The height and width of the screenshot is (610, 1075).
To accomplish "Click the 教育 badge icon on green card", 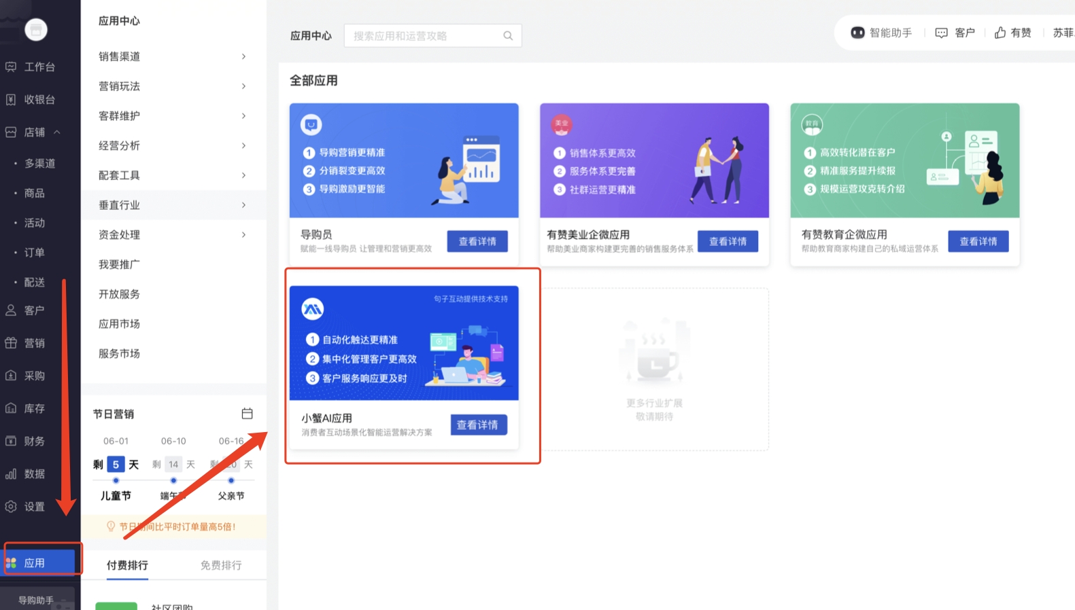I will point(812,124).
